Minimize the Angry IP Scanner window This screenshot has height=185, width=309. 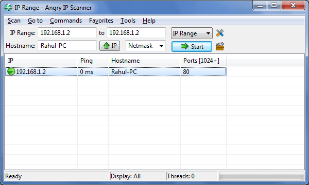260,6
